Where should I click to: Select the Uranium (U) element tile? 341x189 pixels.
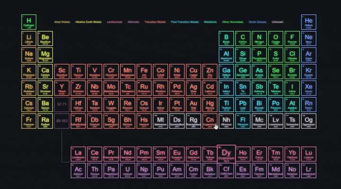[x=128, y=170]
